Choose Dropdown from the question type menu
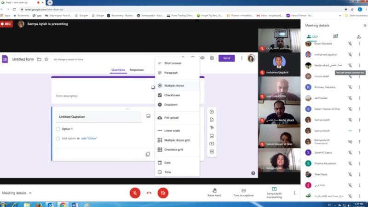Viewport: 368px width, 207px height. 171,105
